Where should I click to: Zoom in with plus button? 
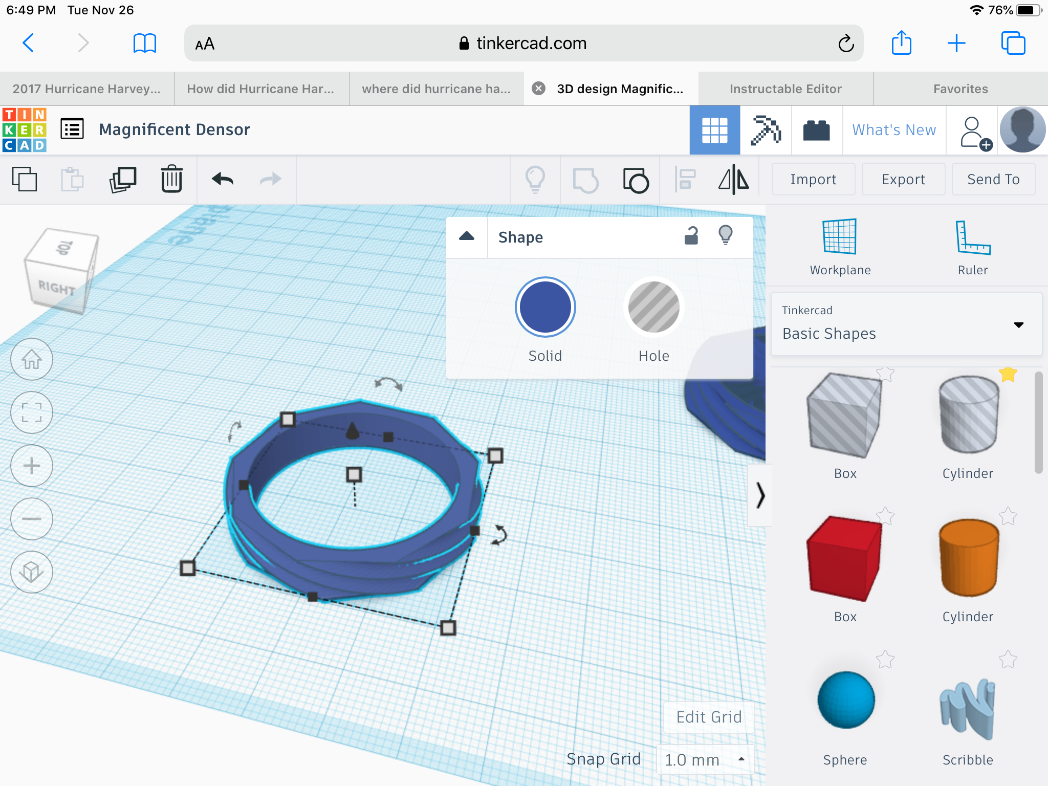[32, 466]
